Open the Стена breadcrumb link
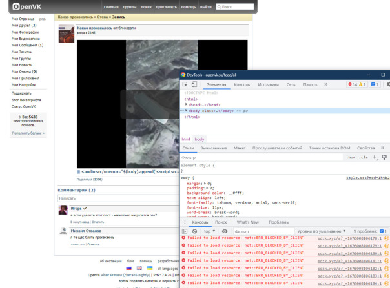Viewport: 390px width, 288px height. coord(103,17)
